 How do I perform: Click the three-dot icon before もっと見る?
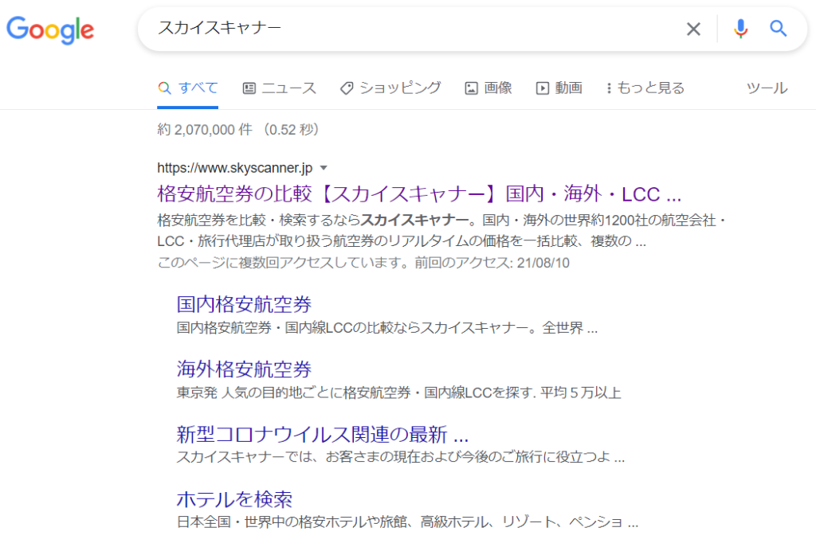point(609,88)
